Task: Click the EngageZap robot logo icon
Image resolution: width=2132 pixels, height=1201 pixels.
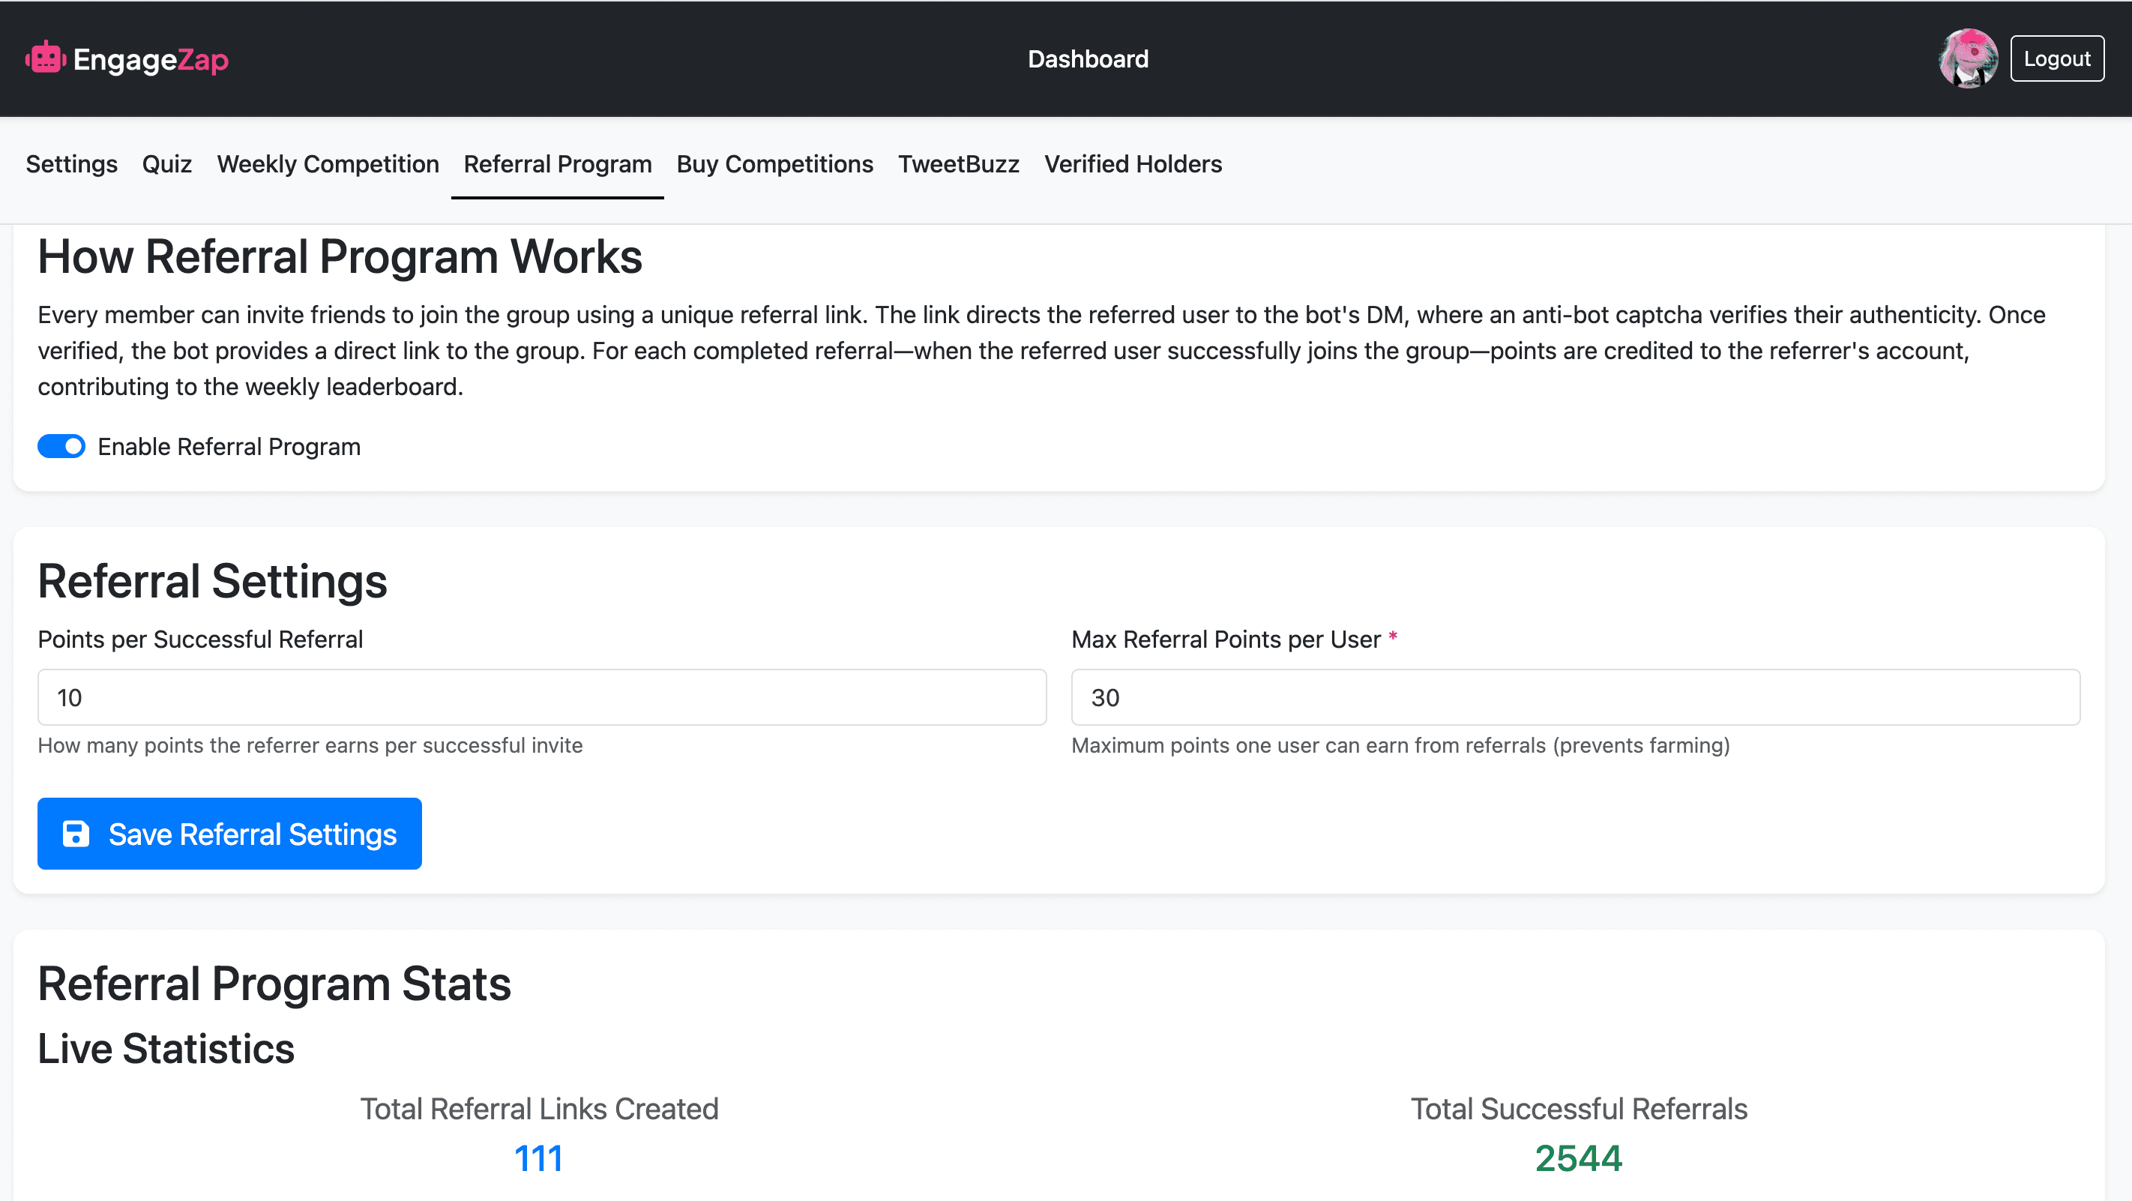Action: coord(46,58)
